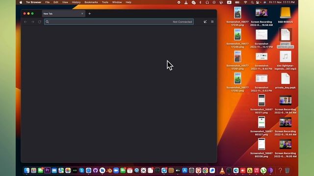314x176 pixels.
Task: Open Music app from the Dock
Action: click(x=257, y=170)
